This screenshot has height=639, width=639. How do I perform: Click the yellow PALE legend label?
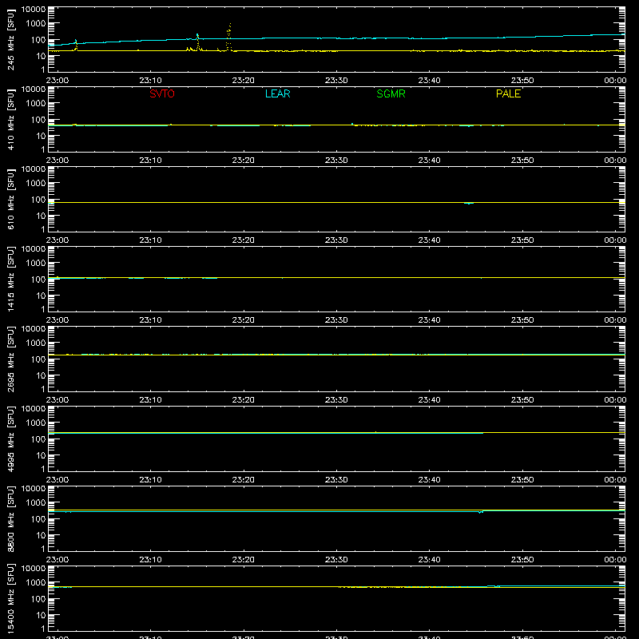click(508, 93)
